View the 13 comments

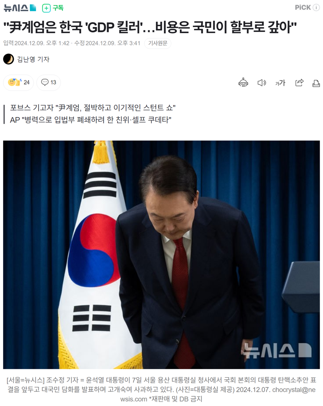(48, 82)
